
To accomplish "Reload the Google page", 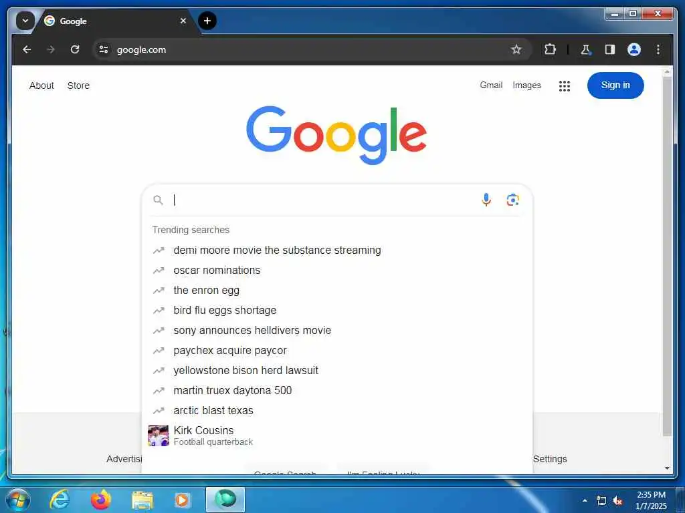I will [75, 49].
